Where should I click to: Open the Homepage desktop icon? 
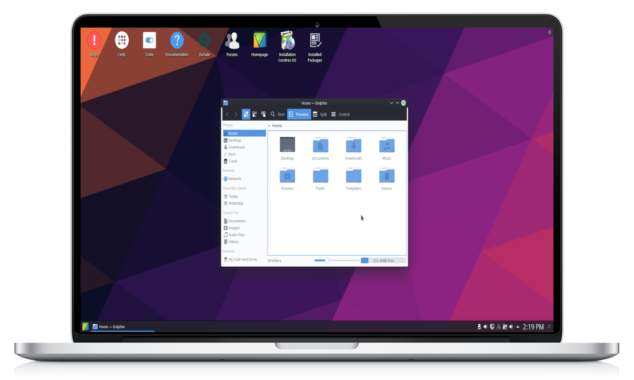point(259,44)
